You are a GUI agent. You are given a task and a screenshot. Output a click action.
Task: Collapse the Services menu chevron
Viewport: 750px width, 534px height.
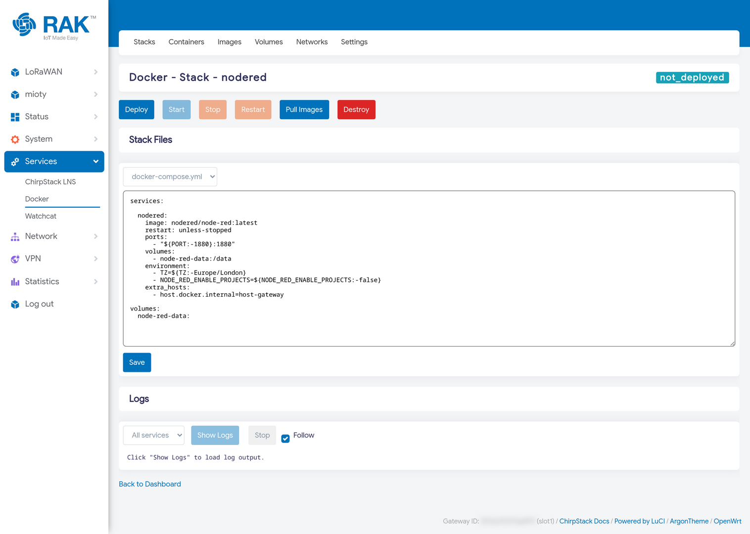pos(95,162)
